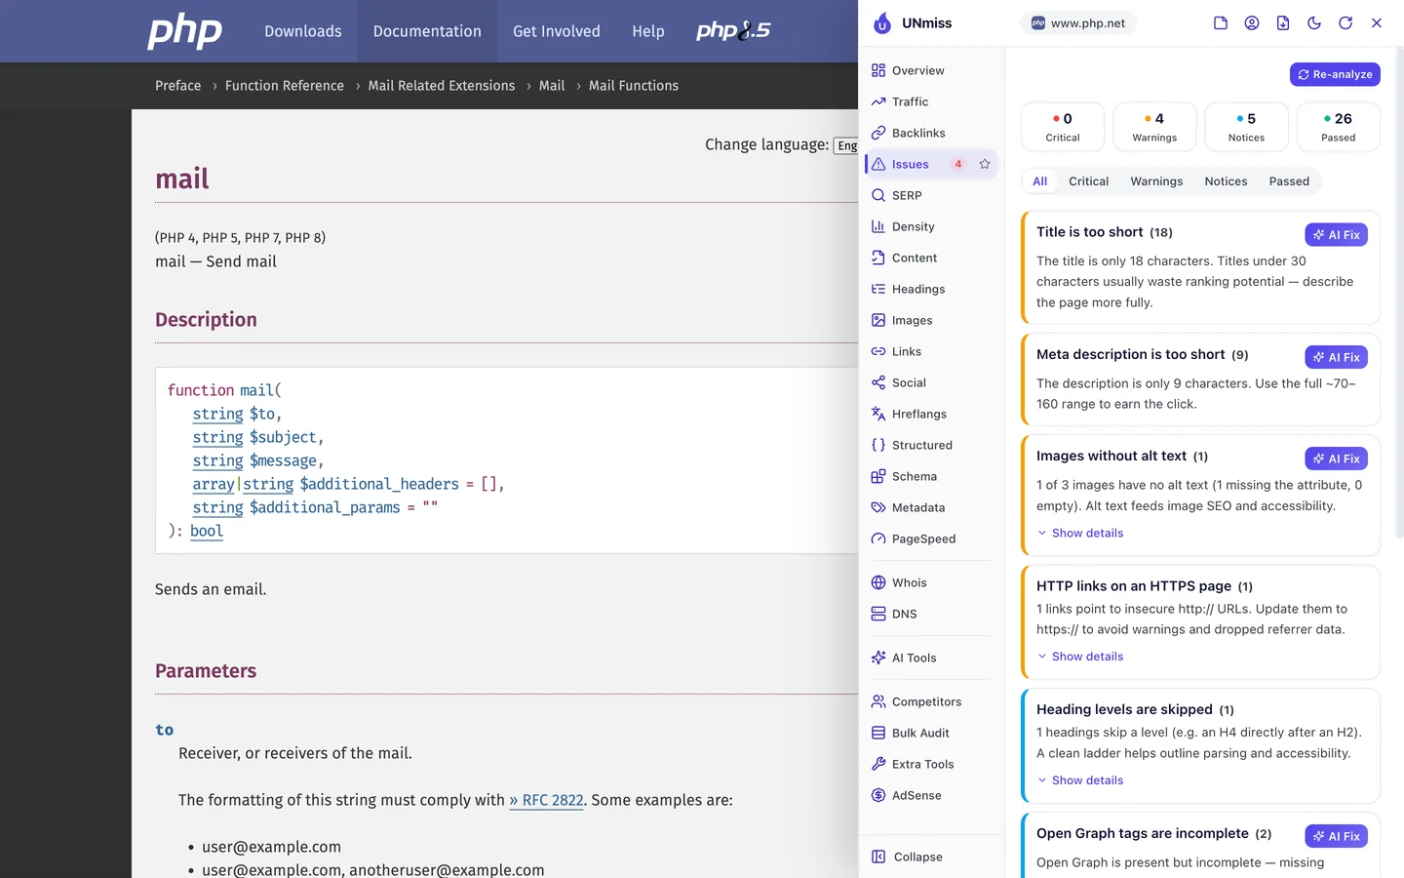
Task: Expand Show details under Heading levels are skipped
Action: (x=1080, y=780)
